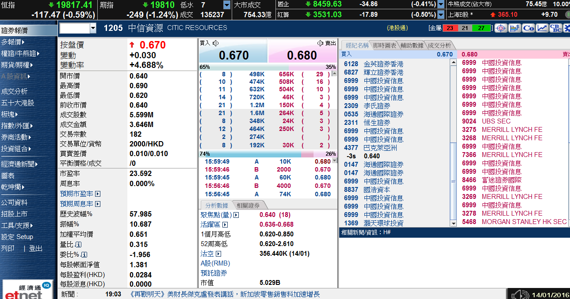Screen dimensions: 570x299
Task: Click the trade log scroll down arrow
Action: (334, 161)
